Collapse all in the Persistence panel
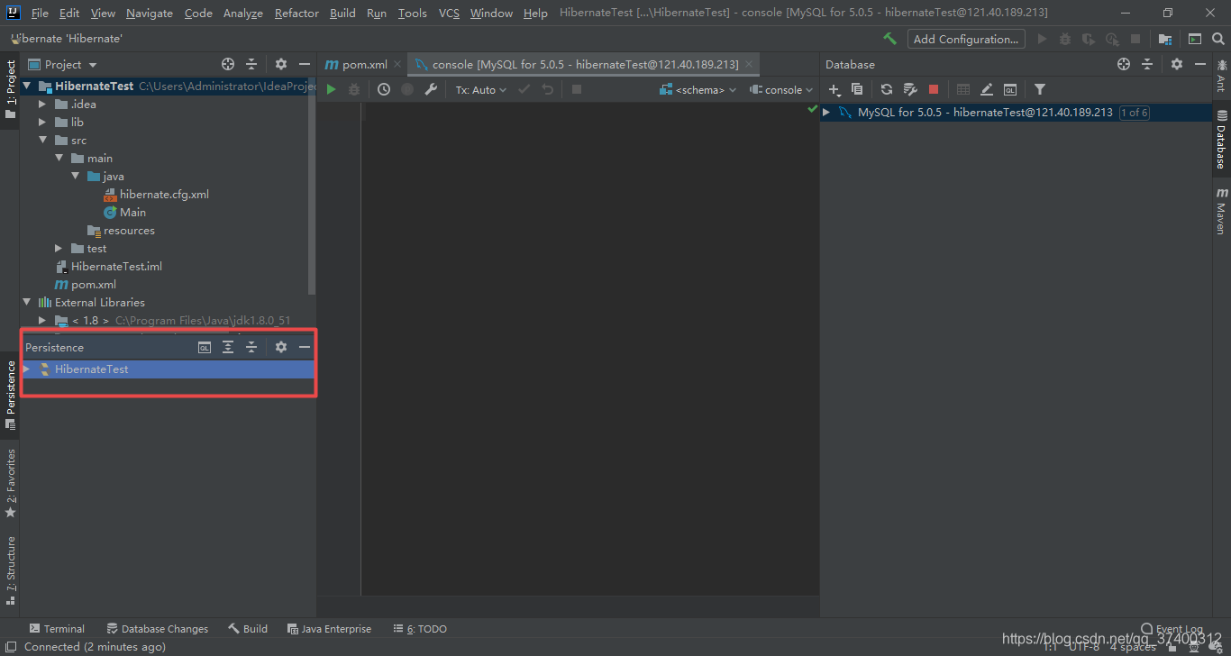1231x656 pixels. pos(251,347)
